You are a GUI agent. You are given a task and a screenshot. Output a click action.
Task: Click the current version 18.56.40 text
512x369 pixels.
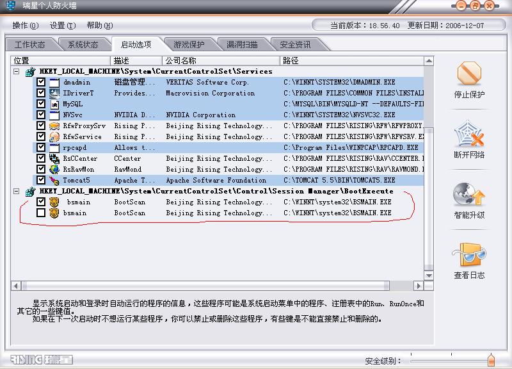pyautogui.click(x=365, y=26)
